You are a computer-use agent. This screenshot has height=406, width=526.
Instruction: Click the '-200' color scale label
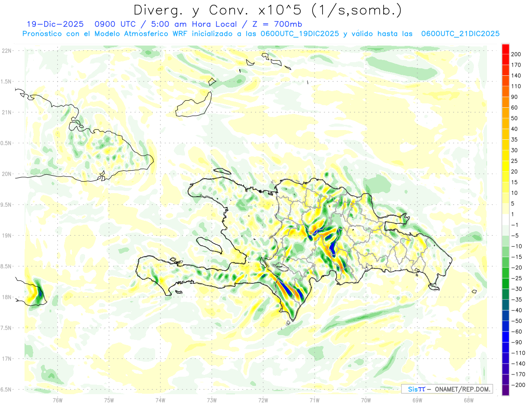point(518,385)
